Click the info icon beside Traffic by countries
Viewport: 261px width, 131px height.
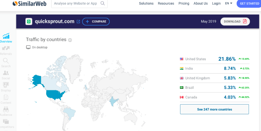[70, 40]
